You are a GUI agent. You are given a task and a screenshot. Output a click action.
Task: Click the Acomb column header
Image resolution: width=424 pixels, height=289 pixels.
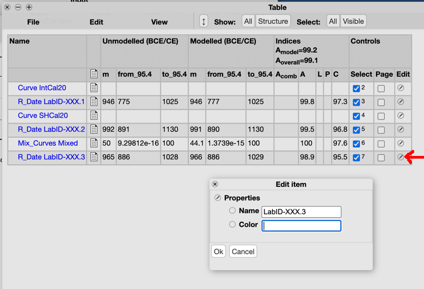click(286, 75)
